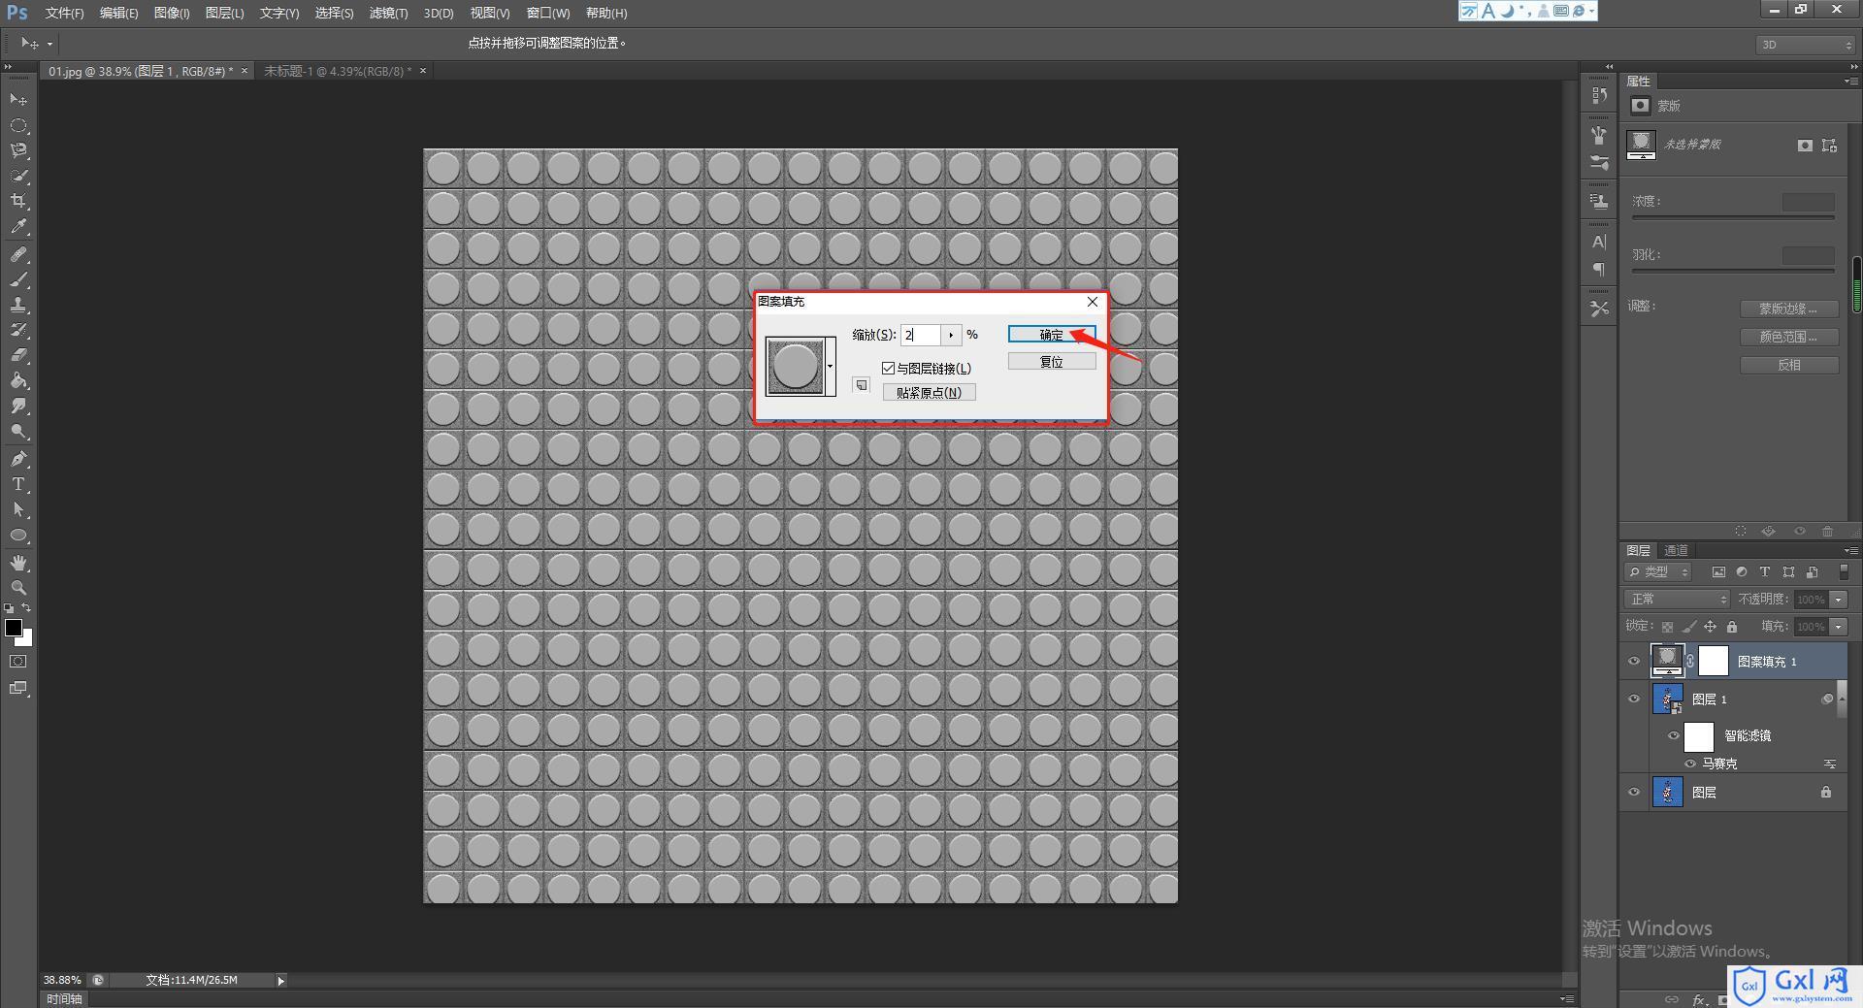This screenshot has height=1008, width=1863.
Task: Open the layers panel menu
Action: pos(1850,551)
